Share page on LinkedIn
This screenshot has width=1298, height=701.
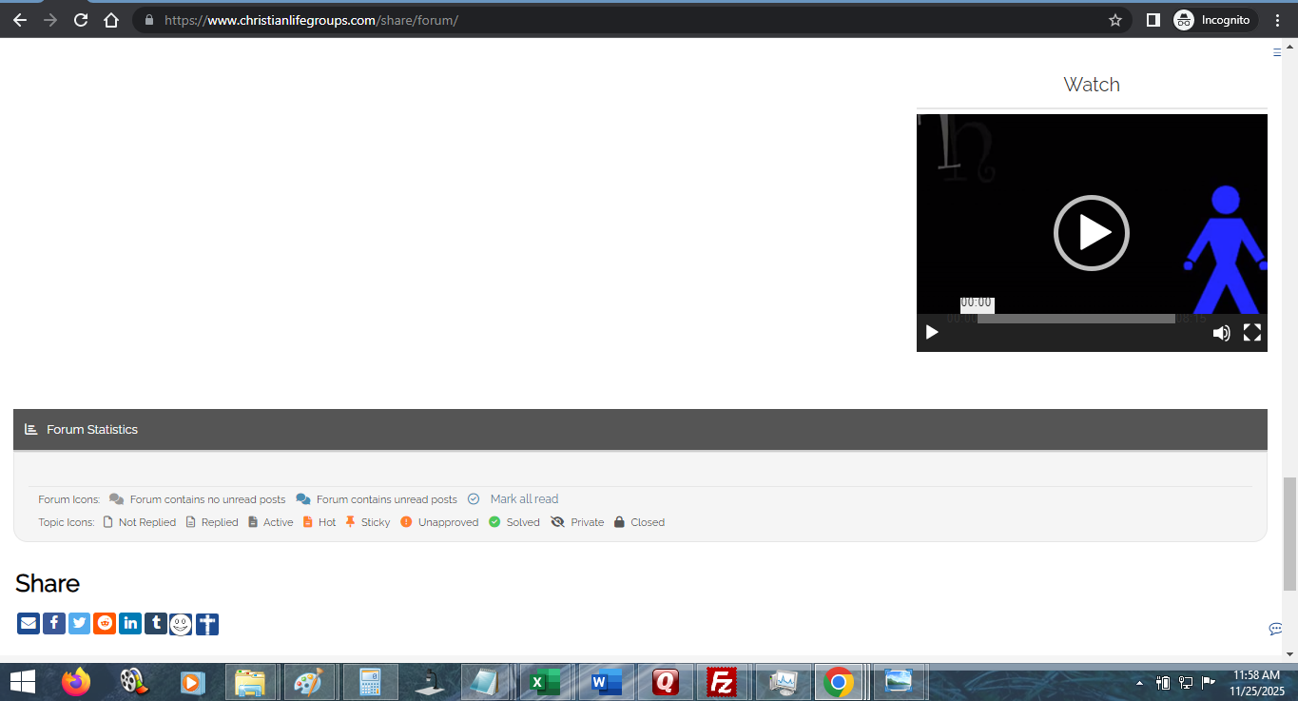point(130,624)
